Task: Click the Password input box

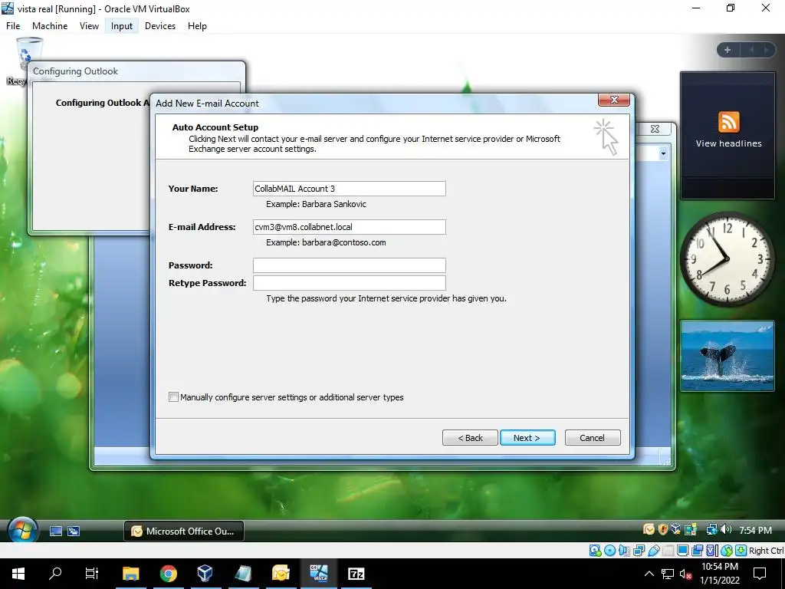Action: coord(349,265)
